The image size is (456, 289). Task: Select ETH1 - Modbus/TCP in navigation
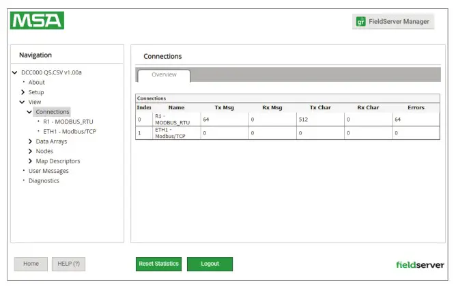coord(69,131)
